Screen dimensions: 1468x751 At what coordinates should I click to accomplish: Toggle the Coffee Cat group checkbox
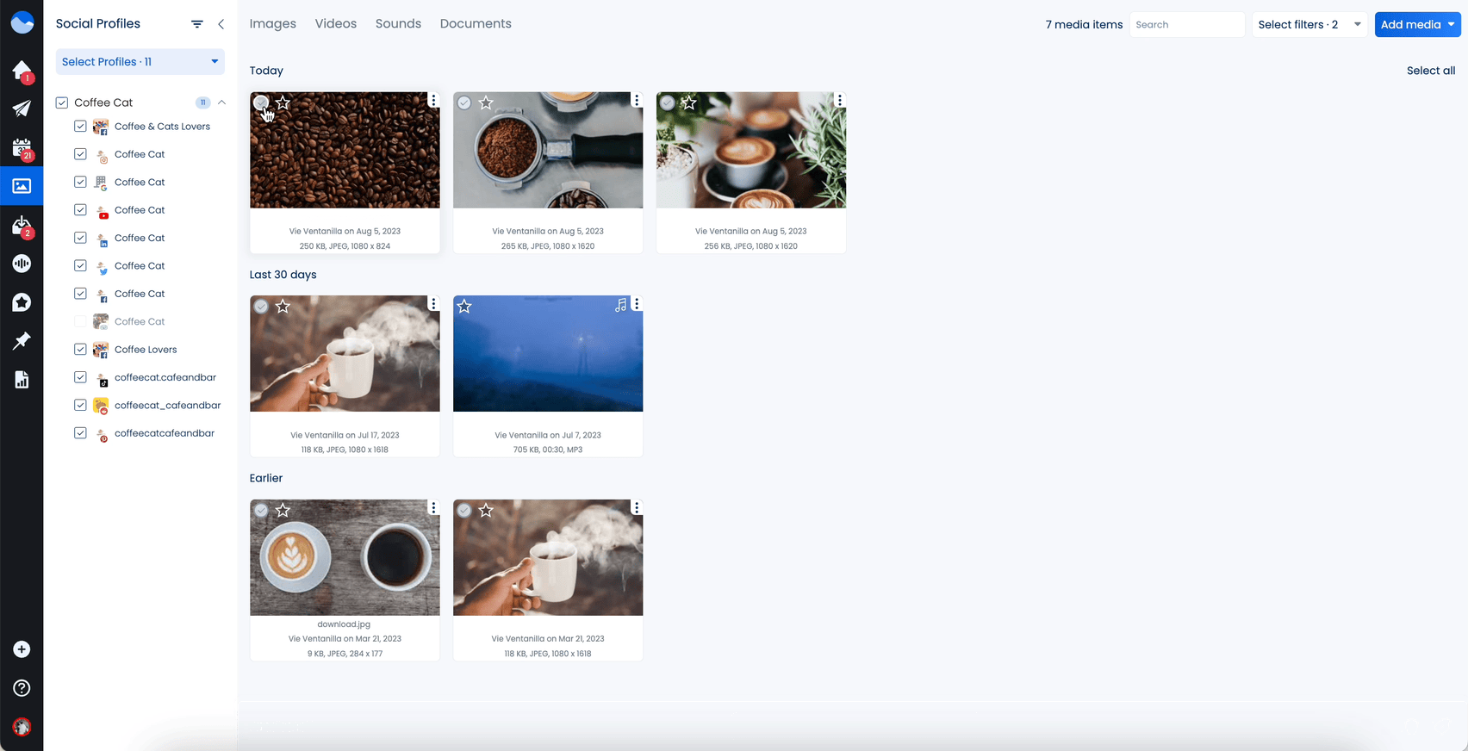[x=62, y=102]
